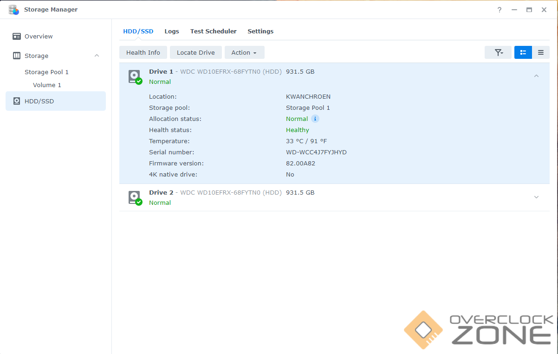
Task: Switch to the Logs tab
Action: 172,32
